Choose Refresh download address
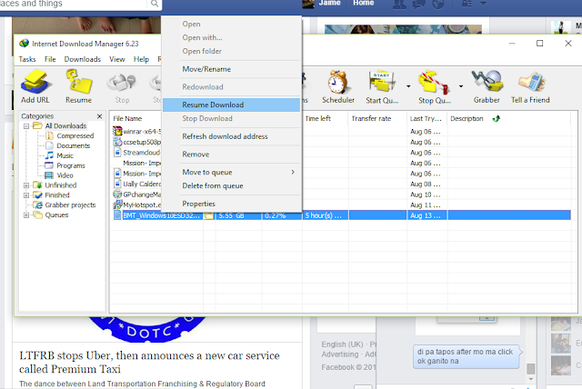The height and width of the screenshot is (389, 582). (x=231, y=136)
